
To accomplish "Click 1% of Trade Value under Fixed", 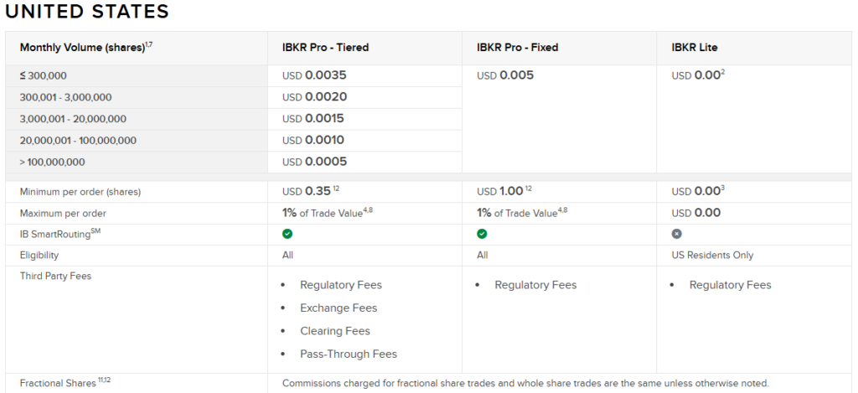I will (x=522, y=213).
